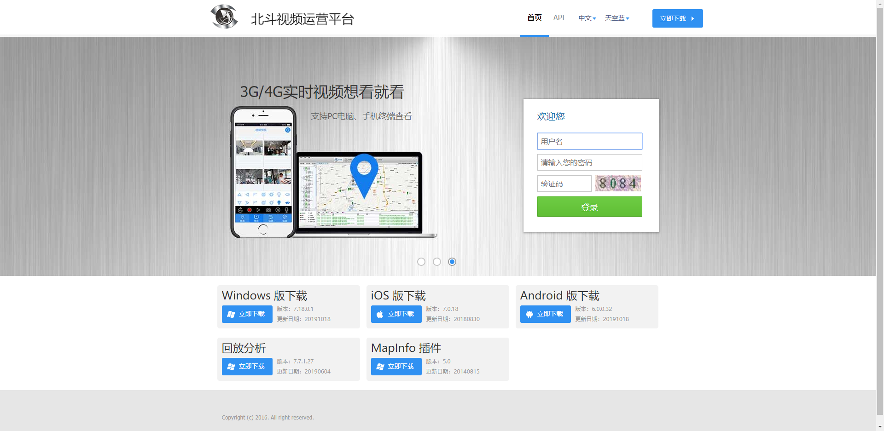Click the Windows icon in Windows download button
Viewport: 884px width, 431px height.
pyautogui.click(x=231, y=314)
